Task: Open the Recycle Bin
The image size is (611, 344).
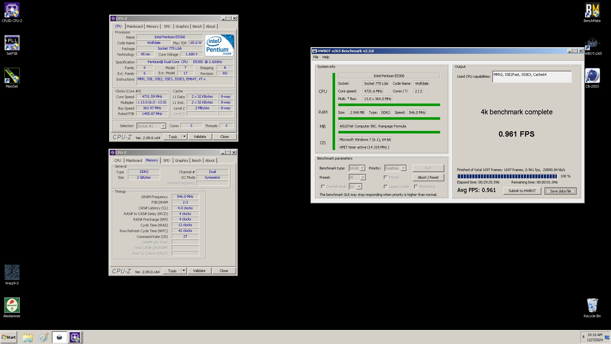Action: pos(592,308)
